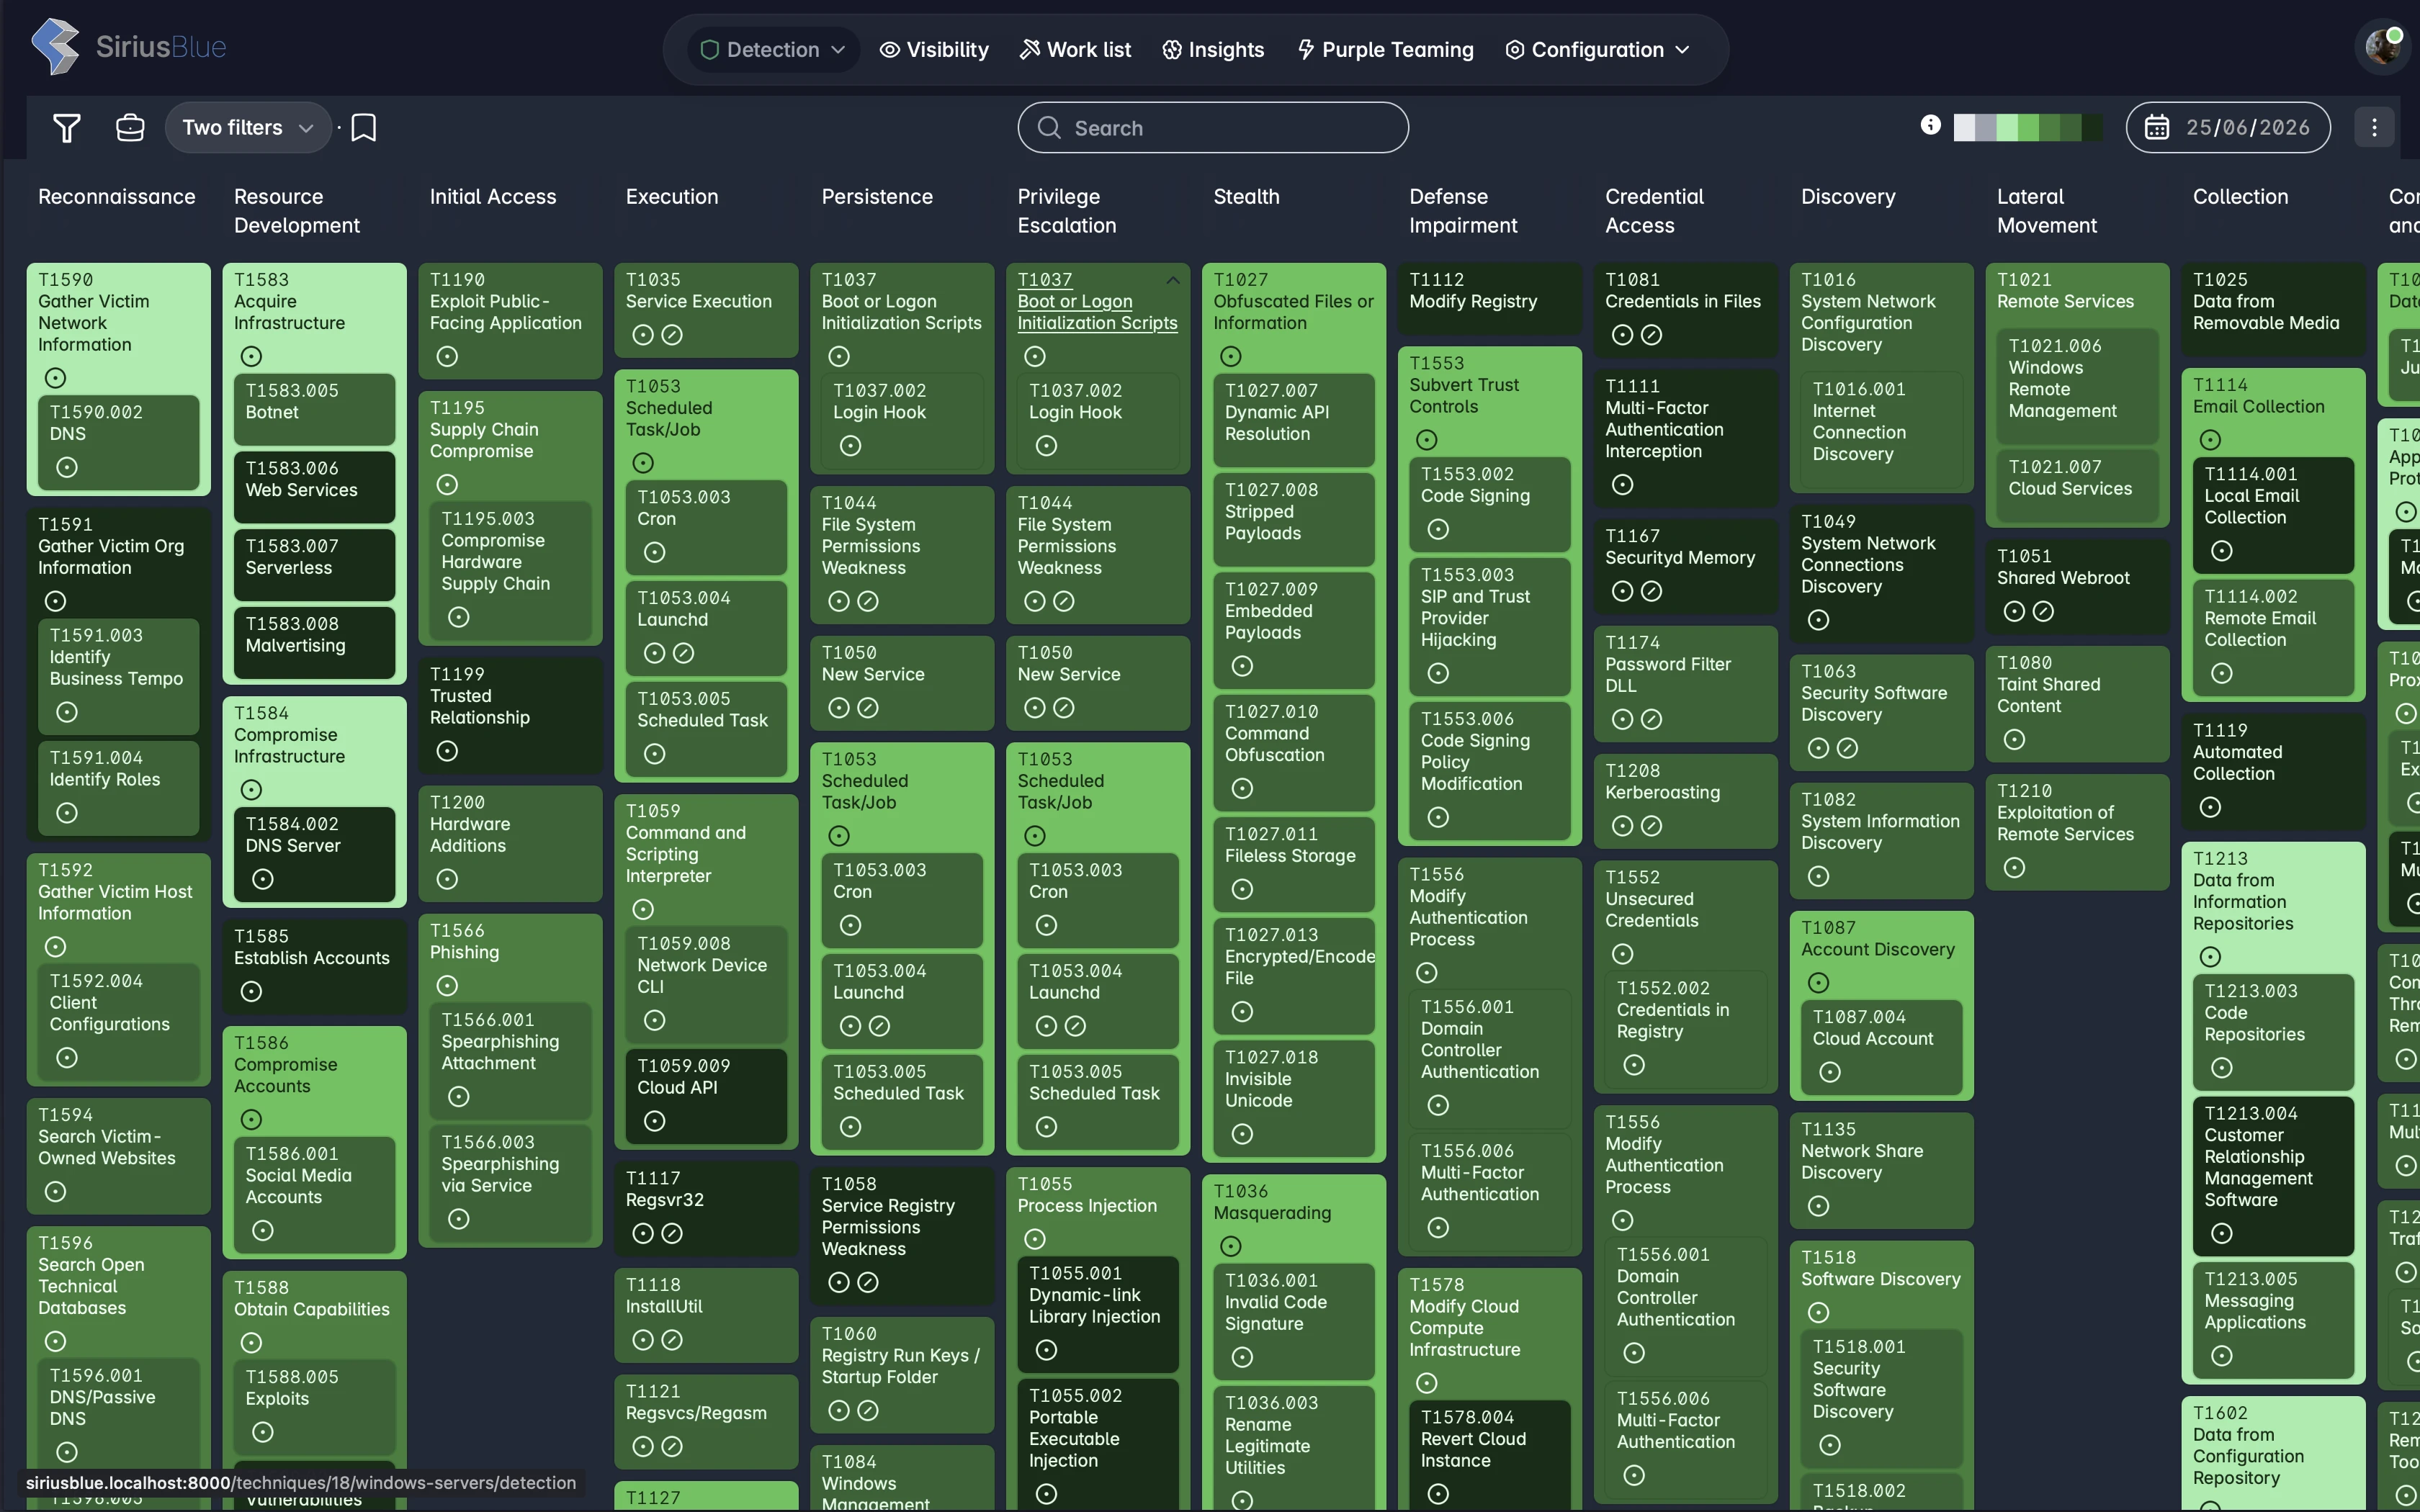Click the coverage color legend bar

(2027, 128)
